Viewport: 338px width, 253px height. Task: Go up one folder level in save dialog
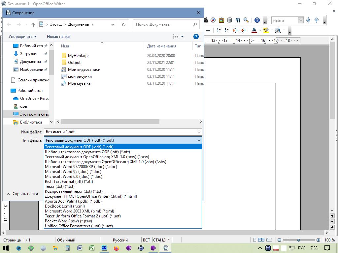33,24
